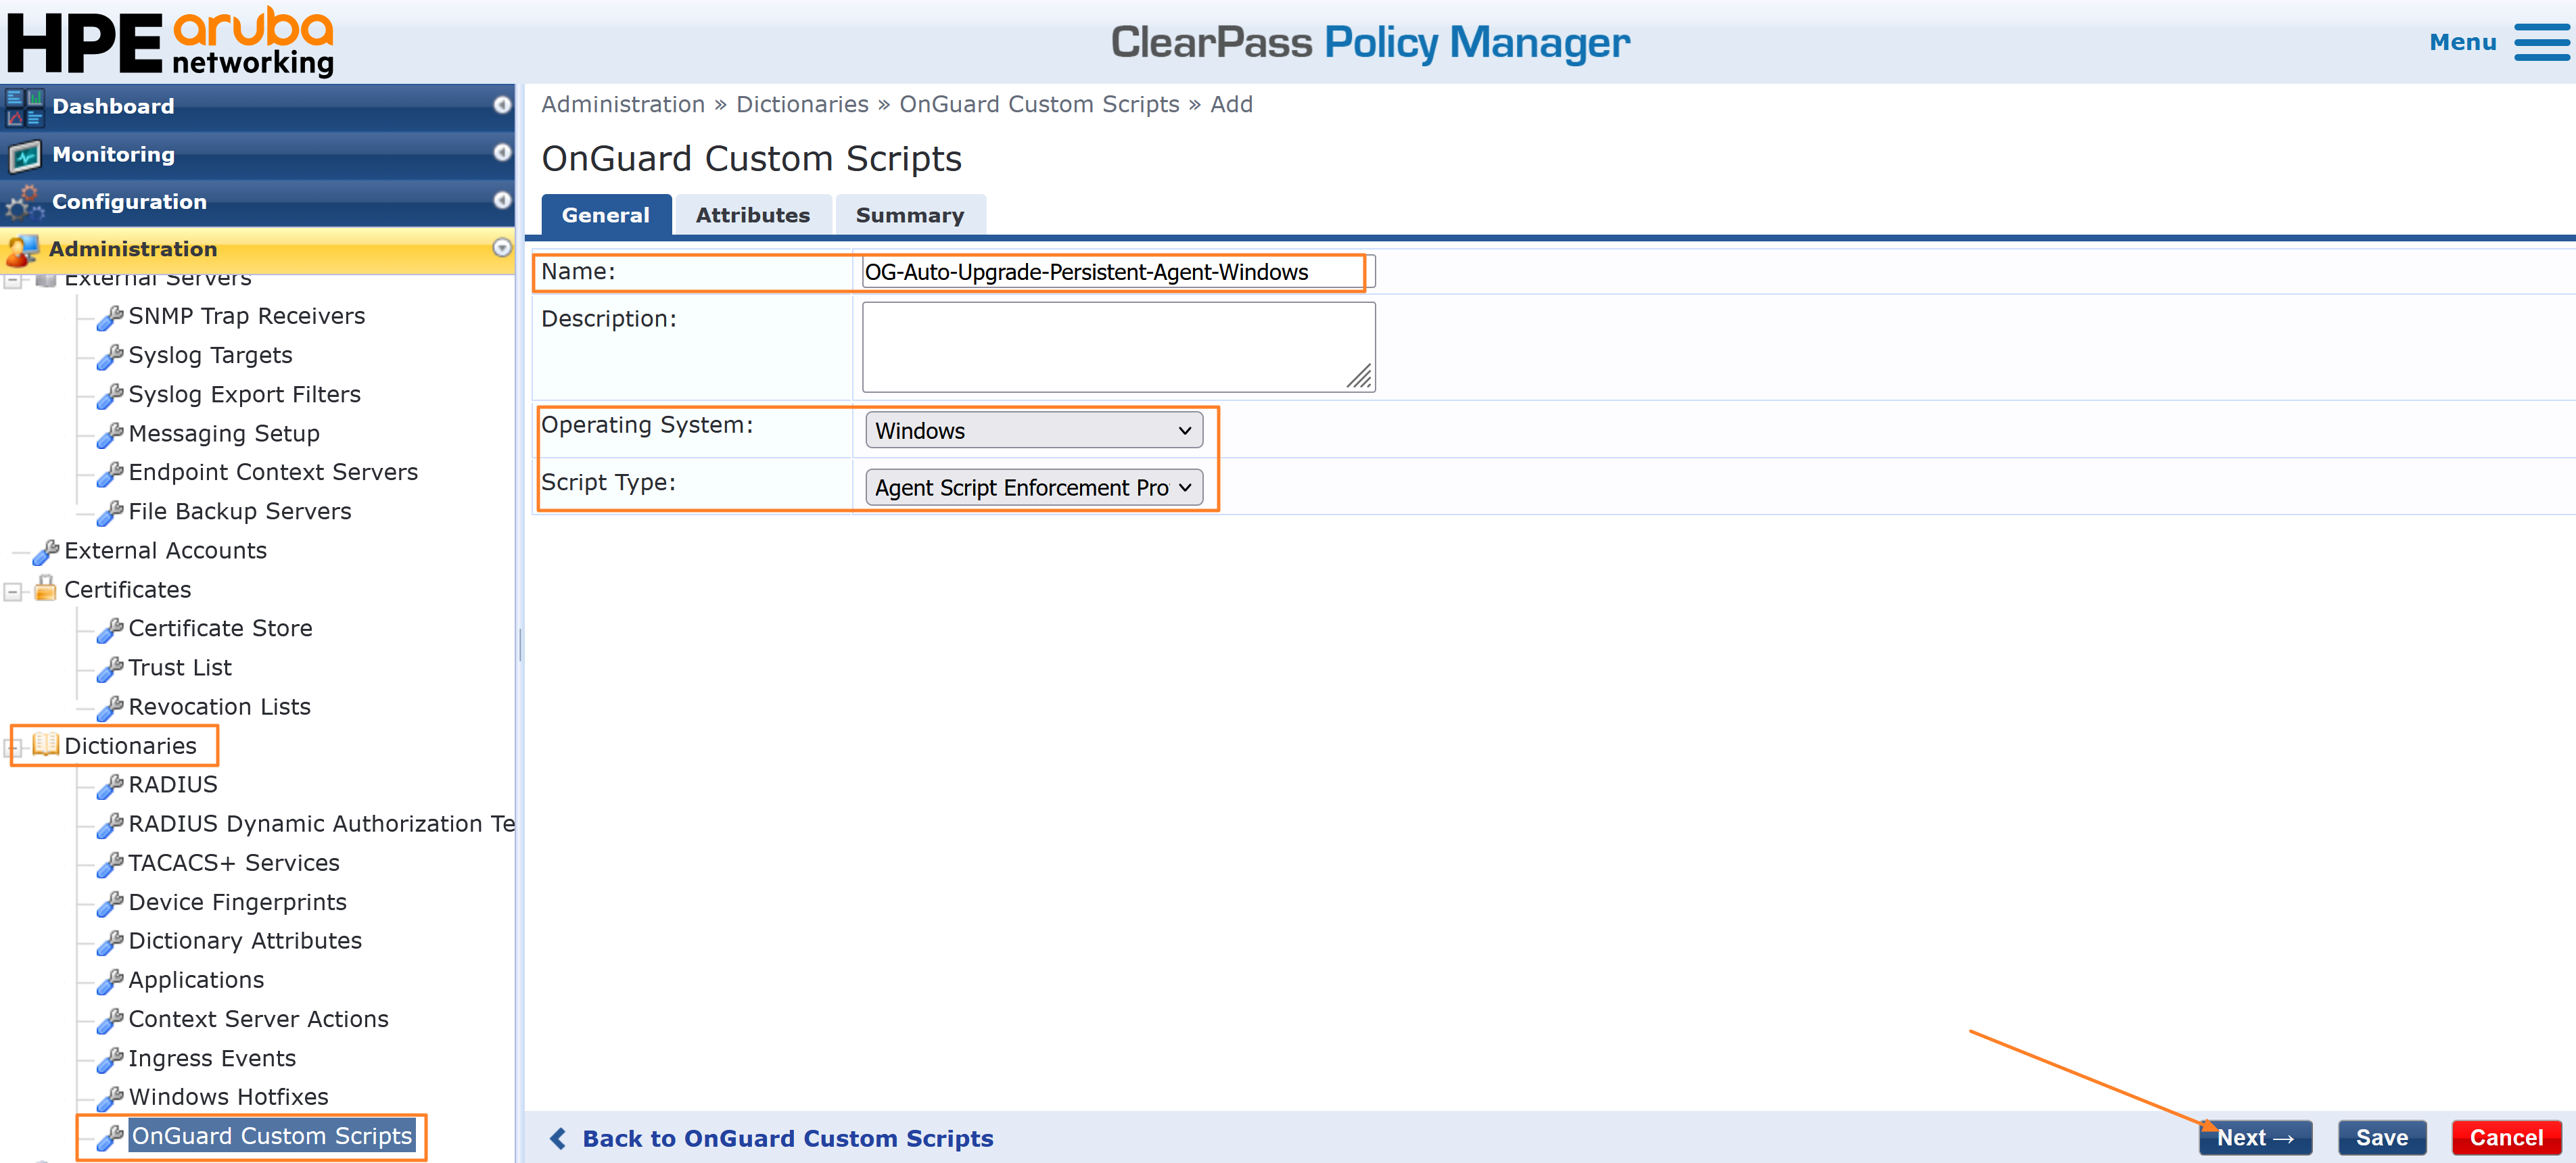This screenshot has width=2576, height=1163.
Task: Click the Monitoring chart icon
Action: pos(24,155)
